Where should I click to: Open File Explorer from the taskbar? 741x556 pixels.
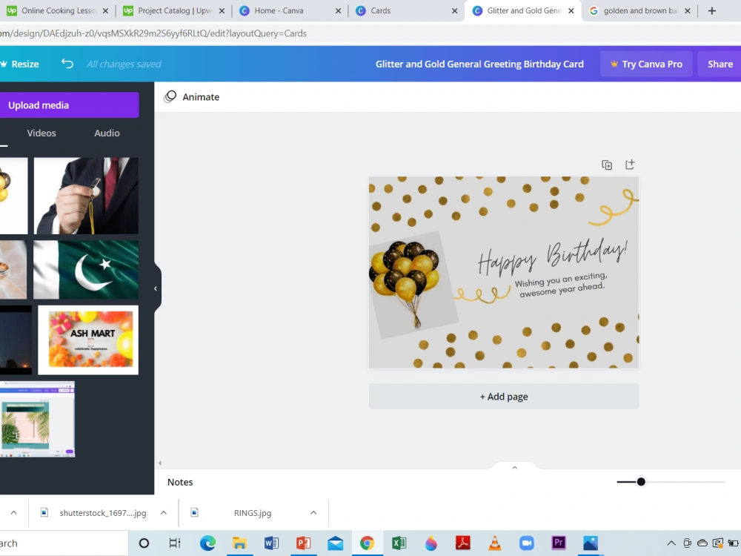(x=239, y=543)
